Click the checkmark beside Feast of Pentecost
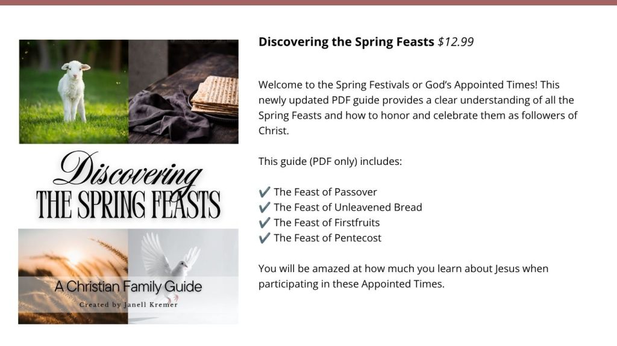This screenshot has width=617, height=346. (x=265, y=238)
